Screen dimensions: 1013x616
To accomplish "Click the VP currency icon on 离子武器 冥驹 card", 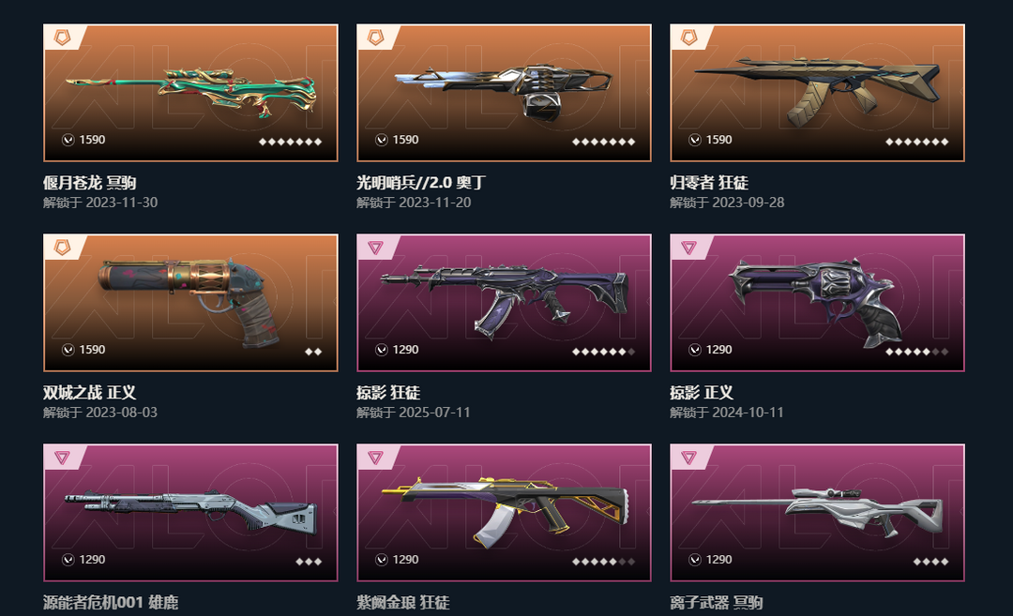I will (x=695, y=560).
